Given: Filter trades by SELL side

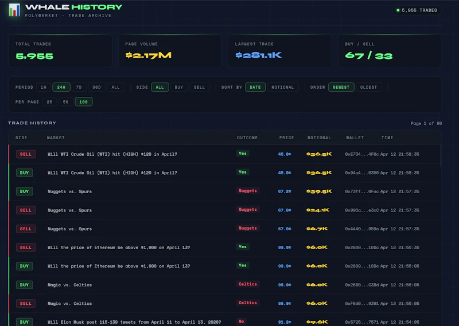Looking at the screenshot, I should (199, 87).
